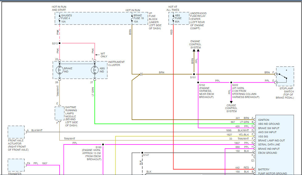Click the S150 splice dot

pos(103,144)
